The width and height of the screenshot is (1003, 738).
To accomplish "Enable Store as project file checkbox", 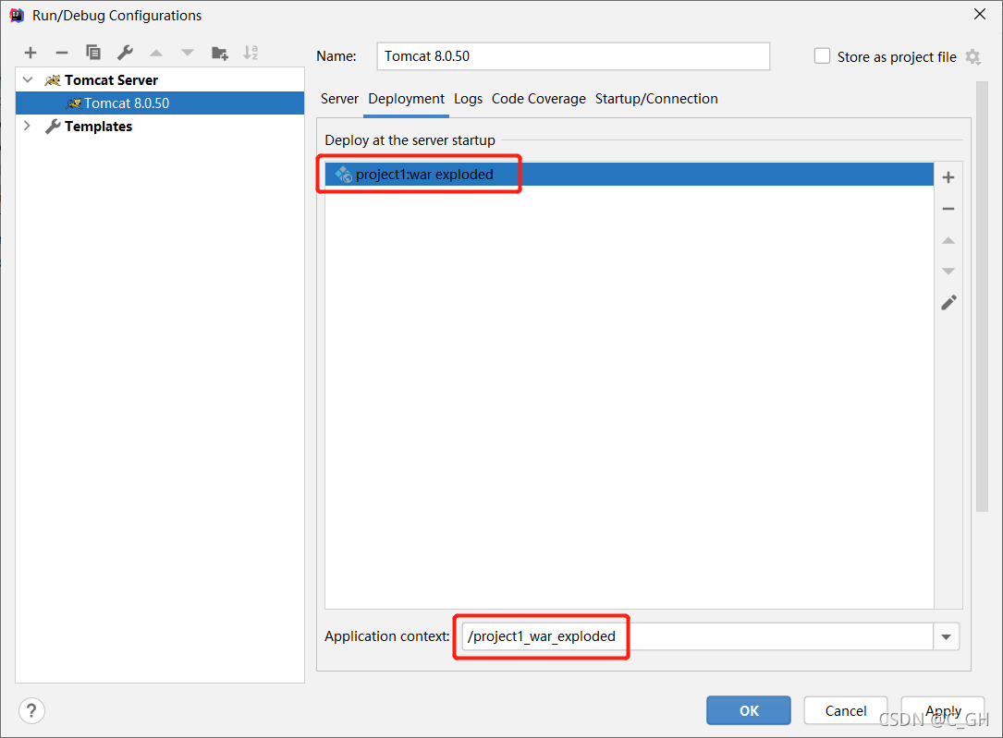I will click(x=822, y=56).
